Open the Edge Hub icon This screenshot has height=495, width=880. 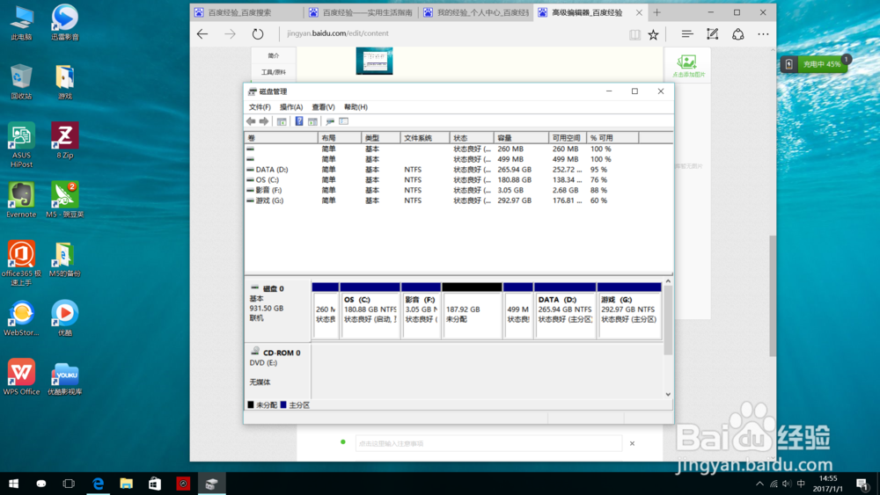(x=687, y=34)
